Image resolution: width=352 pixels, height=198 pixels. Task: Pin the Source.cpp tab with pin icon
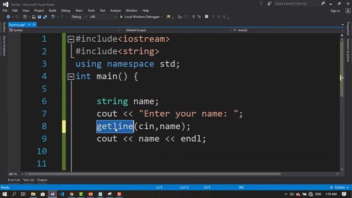[x=29, y=24]
